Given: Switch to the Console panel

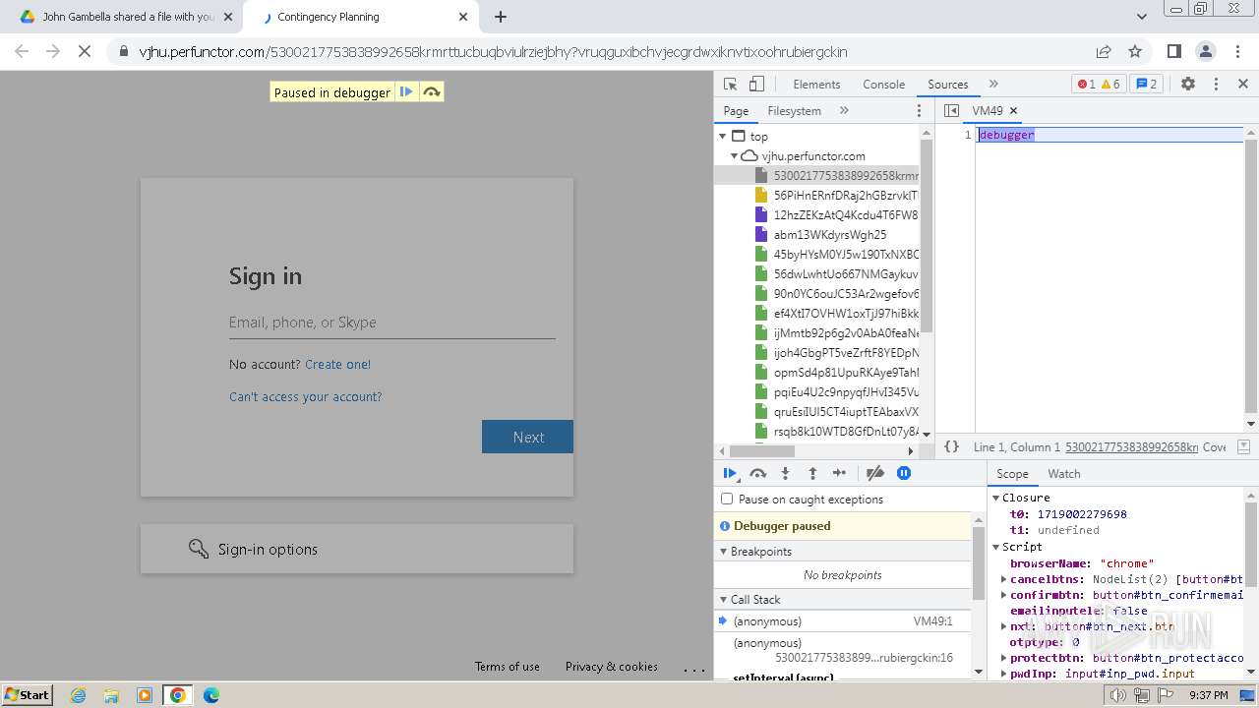Looking at the screenshot, I should coord(883,85).
